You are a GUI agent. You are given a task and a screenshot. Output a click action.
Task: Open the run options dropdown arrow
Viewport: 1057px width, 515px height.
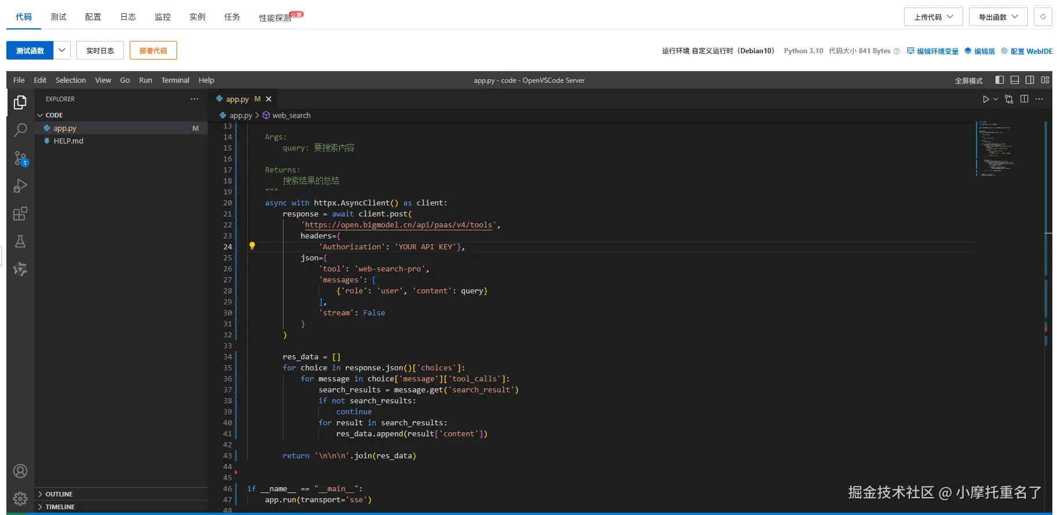(996, 99)
